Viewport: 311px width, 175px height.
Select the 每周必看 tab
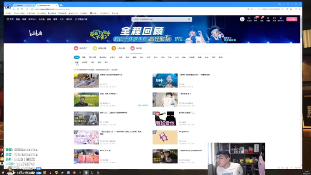[x=100, y=48]
